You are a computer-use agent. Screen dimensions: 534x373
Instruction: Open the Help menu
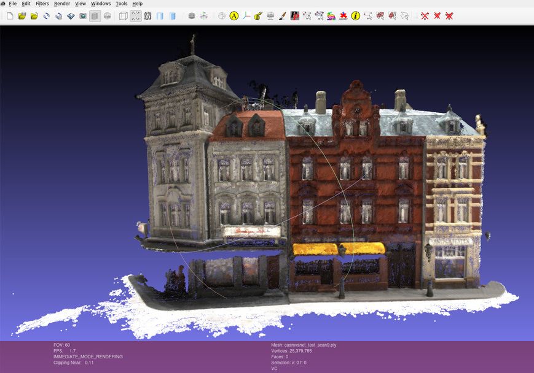pyautogui.click(x=137, y=4)
